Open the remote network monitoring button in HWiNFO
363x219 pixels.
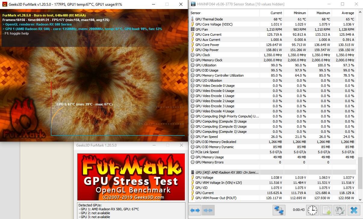coord(279,210)
